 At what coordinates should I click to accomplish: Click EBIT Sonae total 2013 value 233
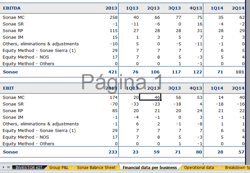tap(113, 152)
